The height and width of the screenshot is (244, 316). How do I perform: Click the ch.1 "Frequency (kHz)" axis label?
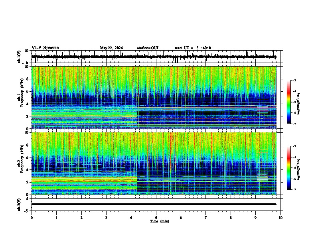tap(22, 92)
